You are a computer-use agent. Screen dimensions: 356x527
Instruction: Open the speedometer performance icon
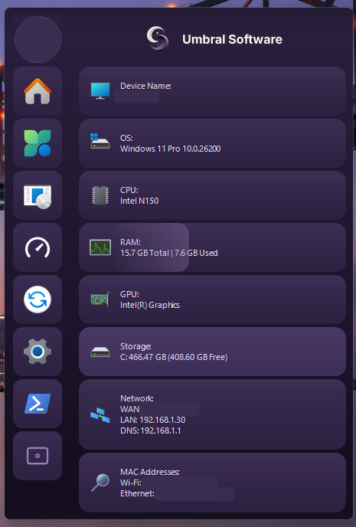38,247
